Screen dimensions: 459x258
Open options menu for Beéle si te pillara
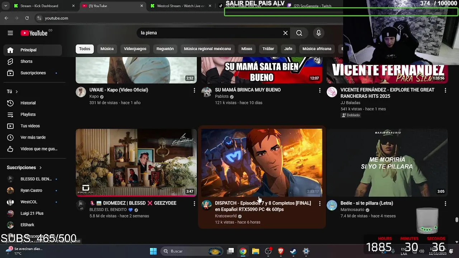click(x=445, y=204)
